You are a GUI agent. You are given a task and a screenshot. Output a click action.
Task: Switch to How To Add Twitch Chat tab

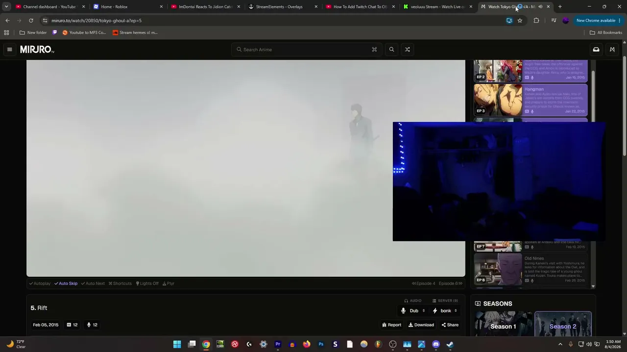[360, 7]
